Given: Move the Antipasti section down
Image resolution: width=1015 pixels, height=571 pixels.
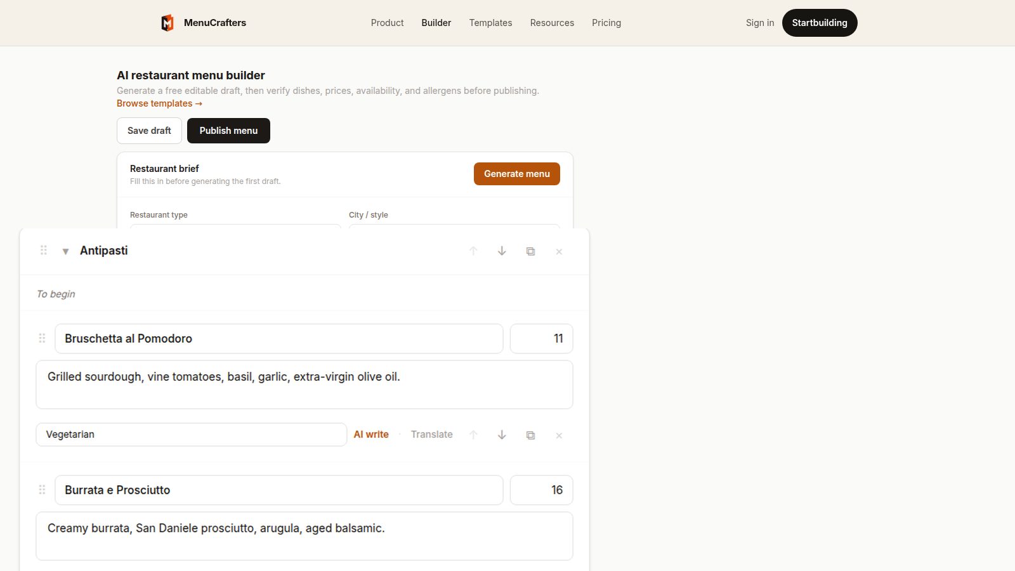Looking at the screenshot, I should (502, 251).
